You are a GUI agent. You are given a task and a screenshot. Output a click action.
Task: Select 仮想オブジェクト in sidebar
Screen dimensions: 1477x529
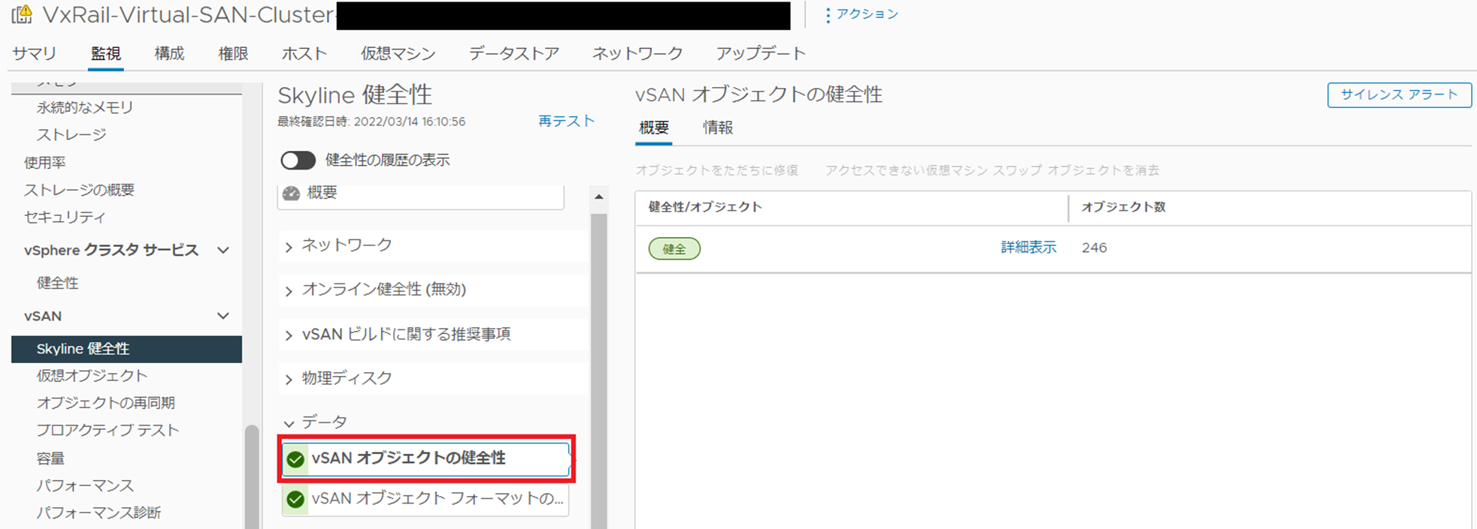[92, 376]
